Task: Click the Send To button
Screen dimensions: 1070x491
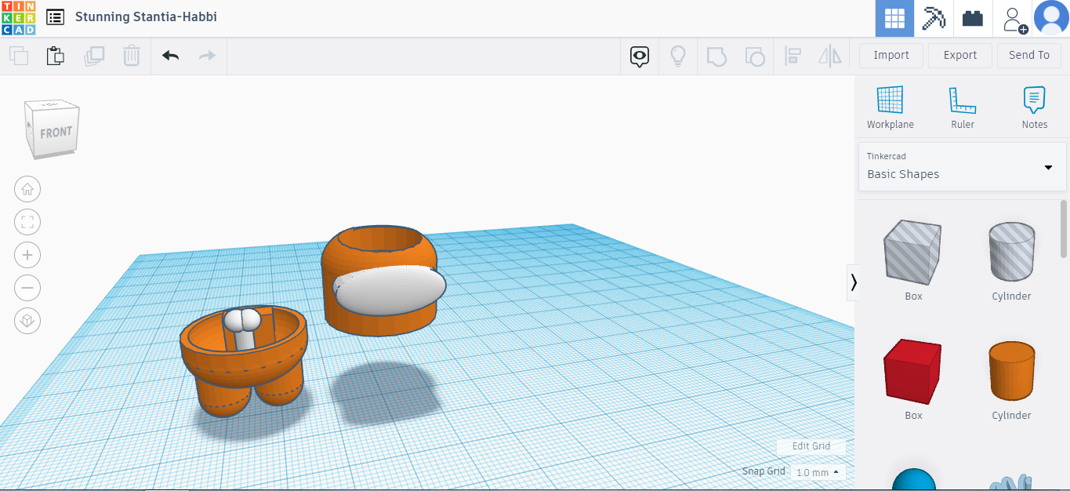Action: click(x=1029, y=55)
